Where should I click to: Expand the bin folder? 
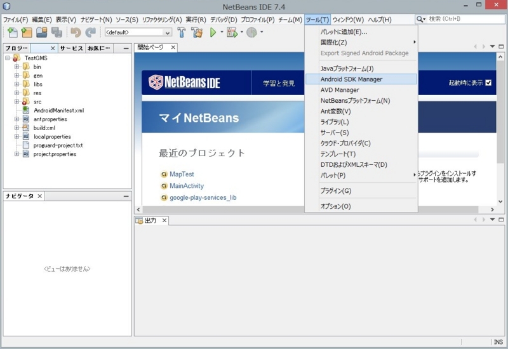coord(17,67)
